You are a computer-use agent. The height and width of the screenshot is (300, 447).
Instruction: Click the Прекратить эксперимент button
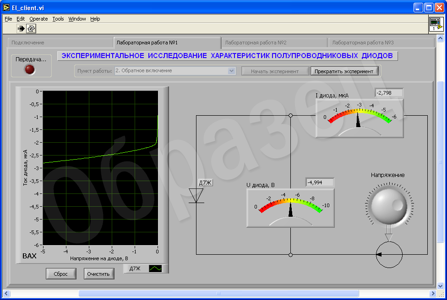(344, 71)
